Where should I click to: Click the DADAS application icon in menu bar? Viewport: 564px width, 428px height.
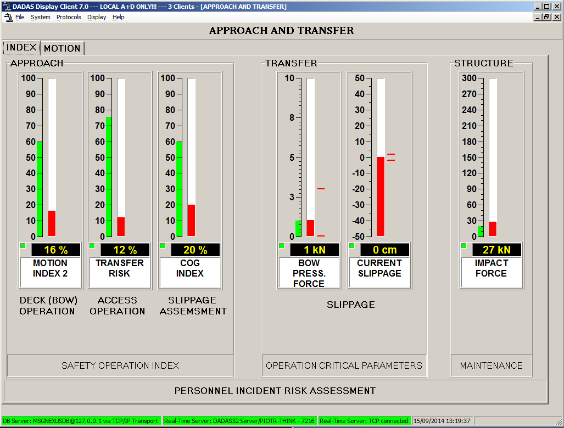coord(8,17)
